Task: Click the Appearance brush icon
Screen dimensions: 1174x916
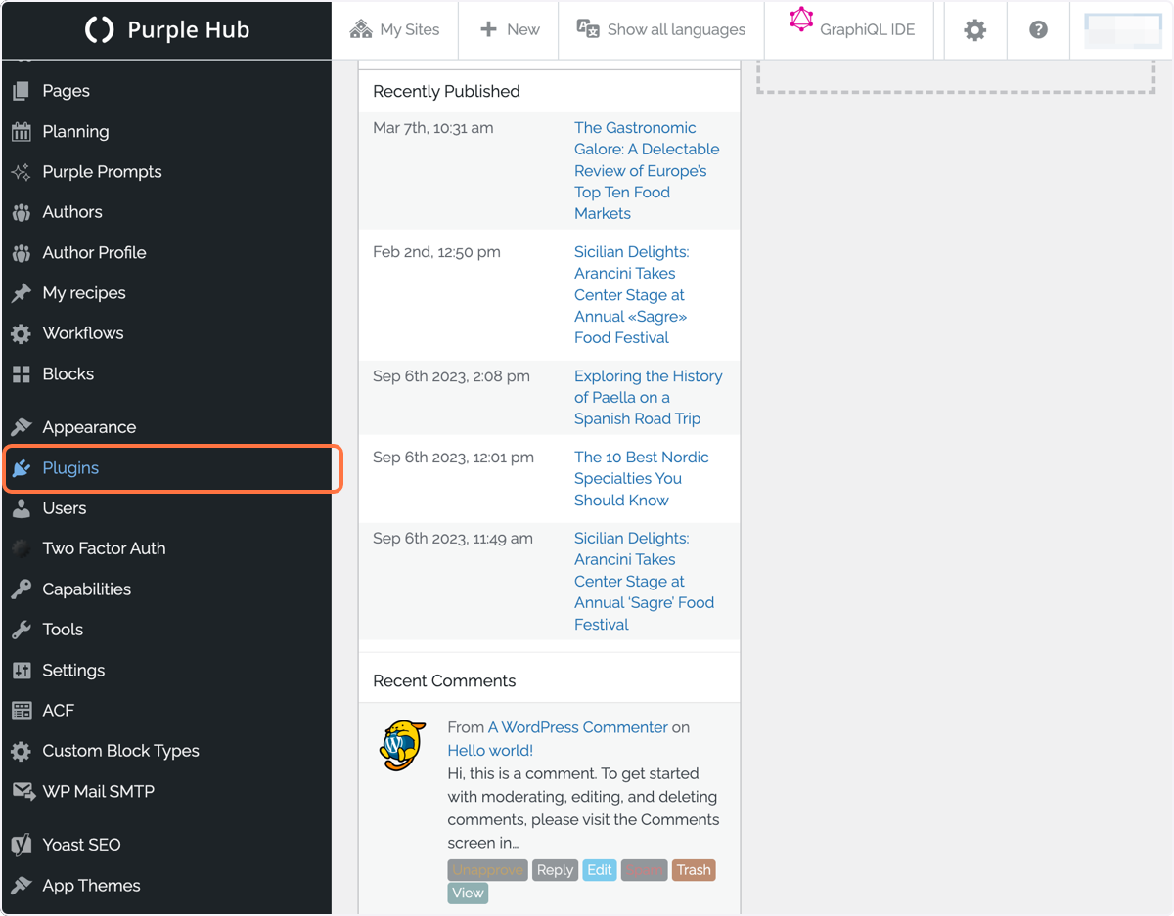Action: pos(21,427)
